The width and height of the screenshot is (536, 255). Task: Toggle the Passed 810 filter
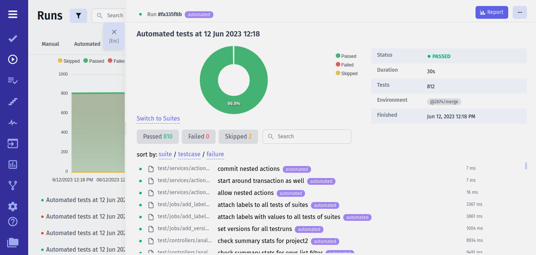point(157,137)
